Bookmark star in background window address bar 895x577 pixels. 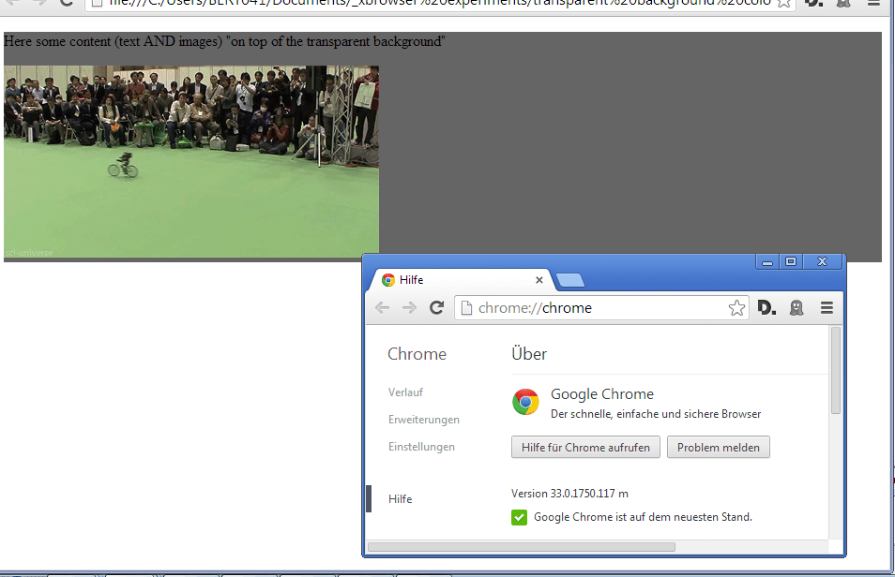[x=784, y=4]
